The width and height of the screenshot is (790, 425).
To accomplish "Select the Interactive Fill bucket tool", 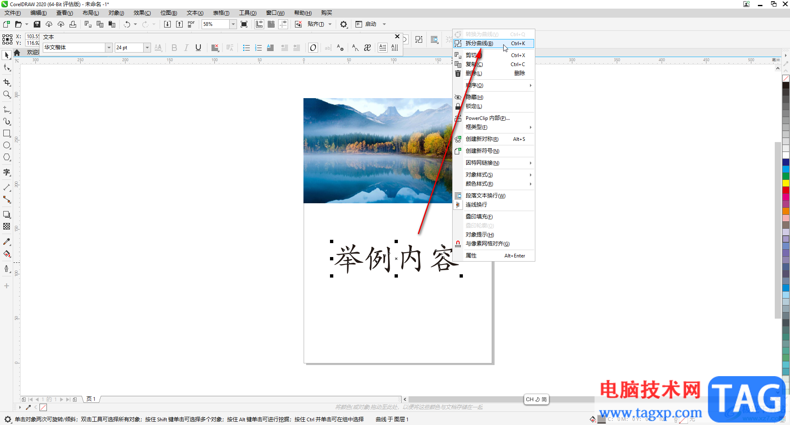I will click(x=7, y=254).
